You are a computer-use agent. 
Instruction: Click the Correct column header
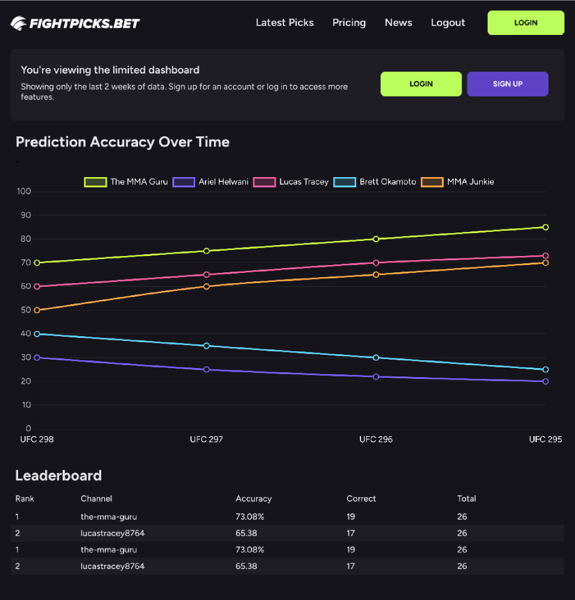tap(361, 499)
